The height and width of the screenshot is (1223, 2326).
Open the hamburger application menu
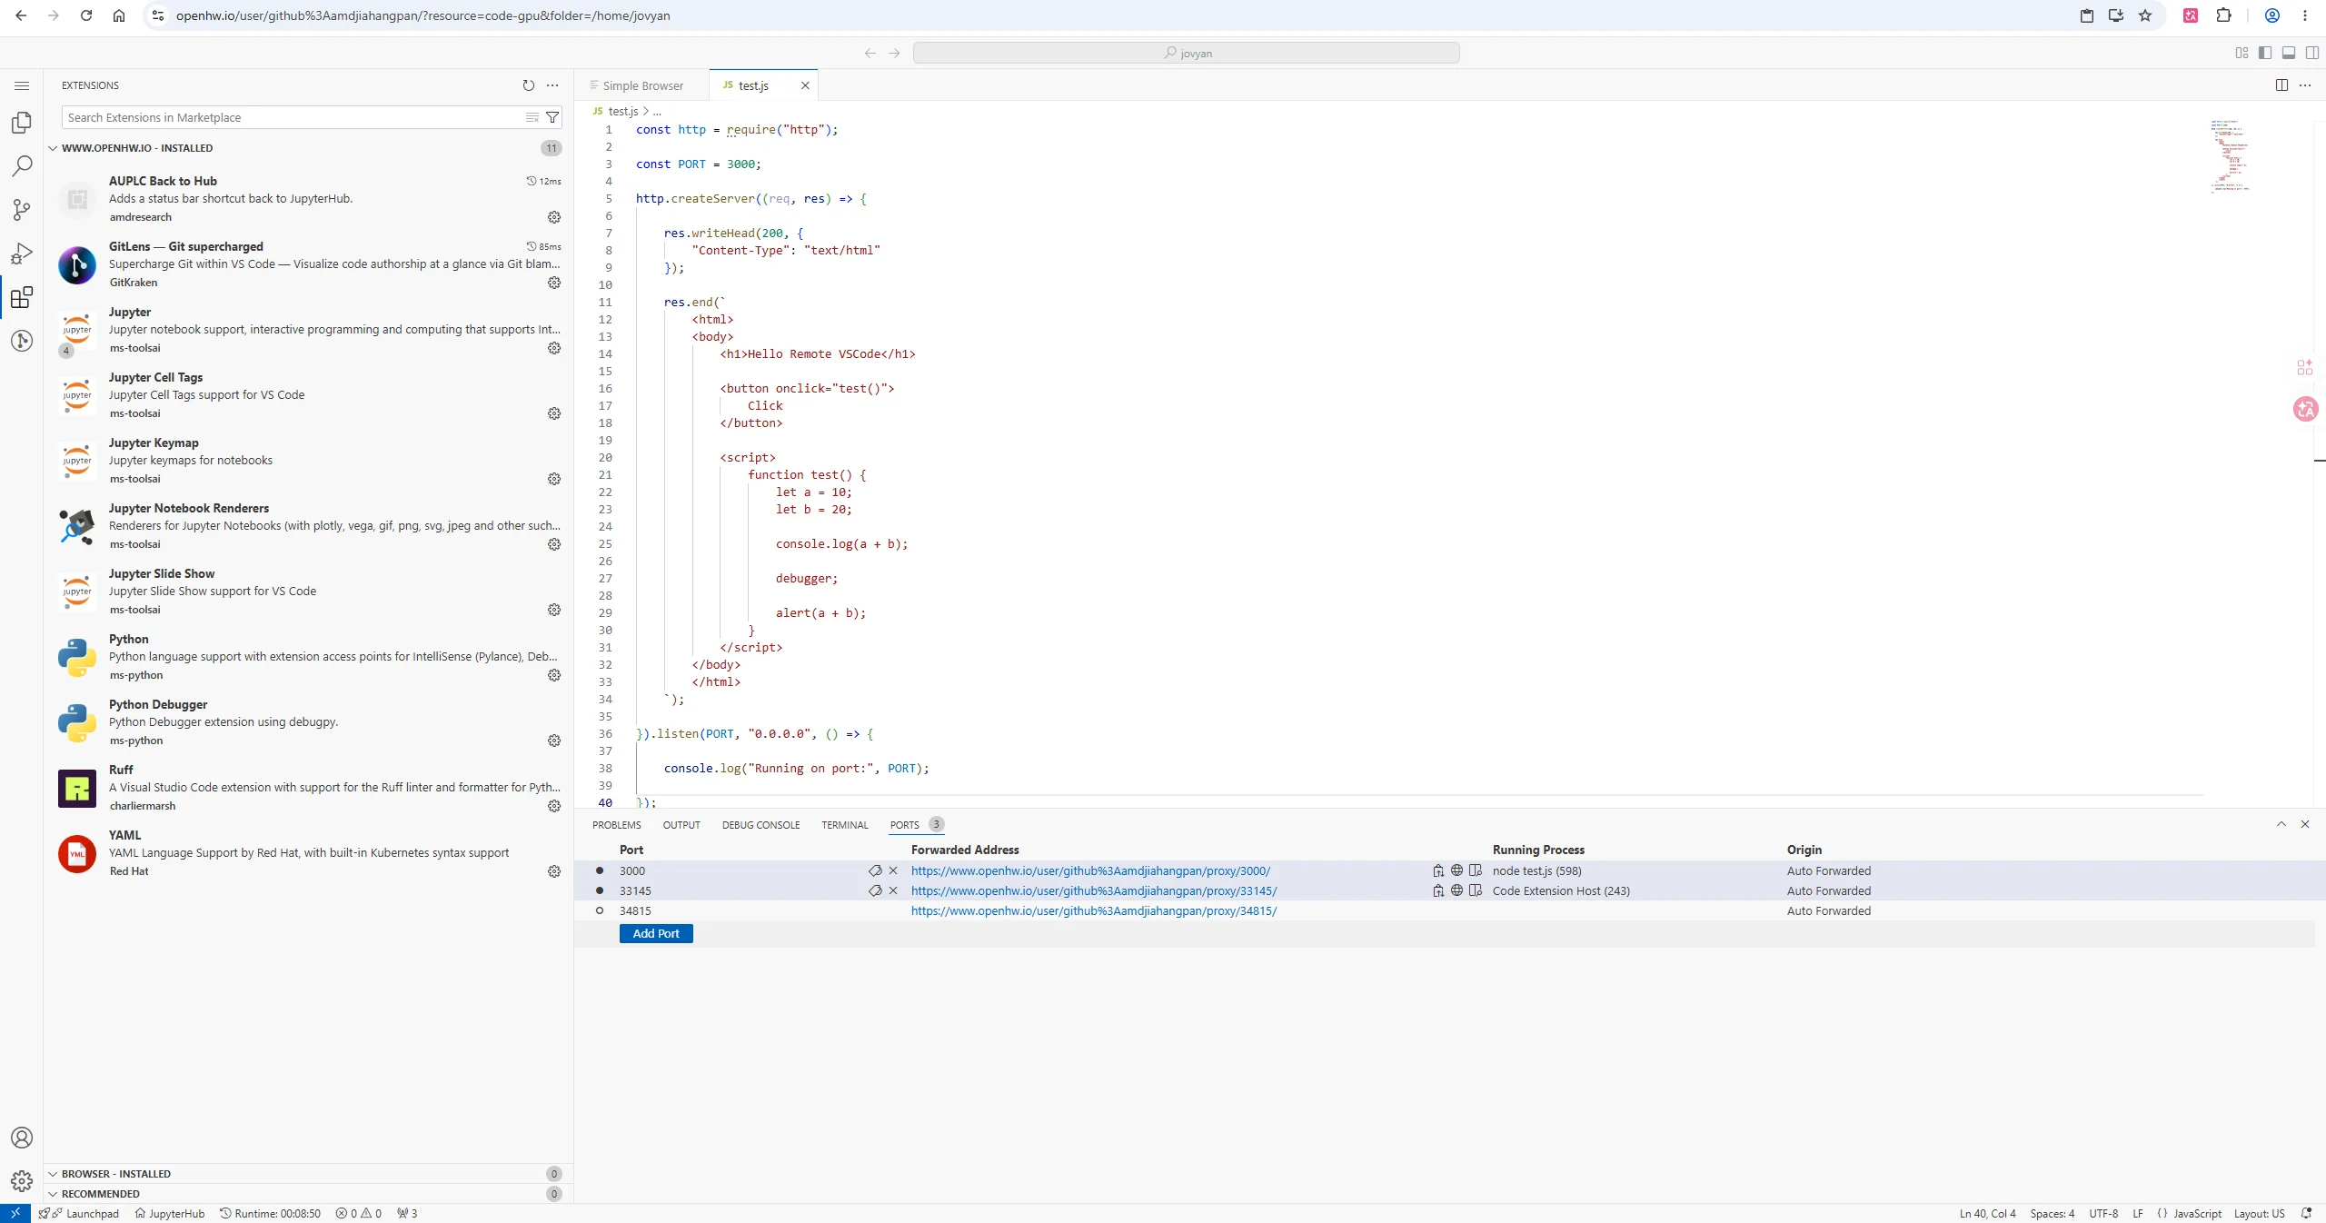coord(22,85)
